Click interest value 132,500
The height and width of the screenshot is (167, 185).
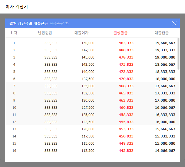click(x=88, y=93)
